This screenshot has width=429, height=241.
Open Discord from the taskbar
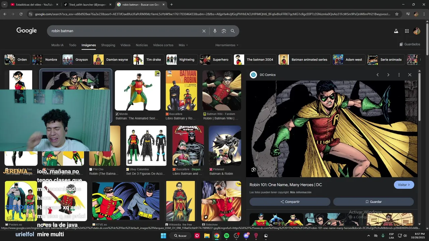tap(246, 236)
